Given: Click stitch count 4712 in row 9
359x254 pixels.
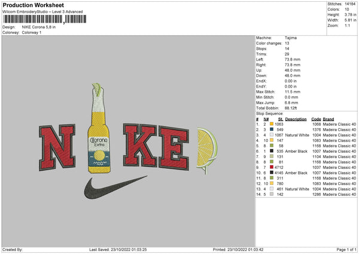Looking at the screenshot, I should click(x=279, y=168).
